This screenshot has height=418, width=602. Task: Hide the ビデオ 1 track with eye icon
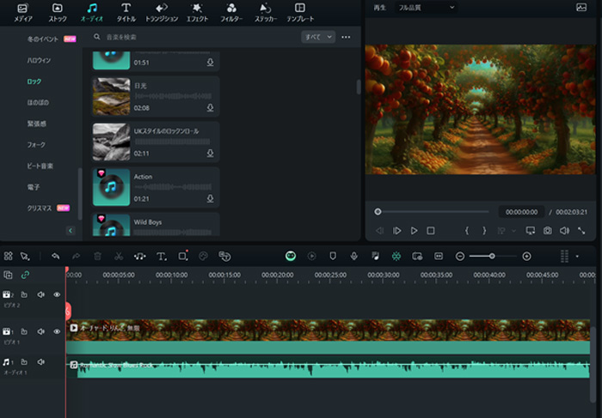[57, 331]
